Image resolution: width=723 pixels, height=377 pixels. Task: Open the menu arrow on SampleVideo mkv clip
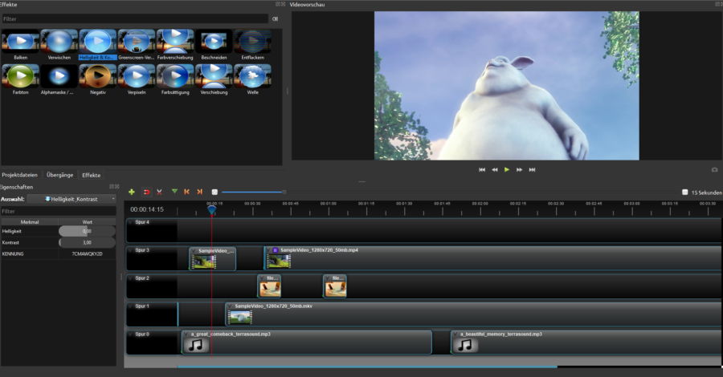click(230, 306)
